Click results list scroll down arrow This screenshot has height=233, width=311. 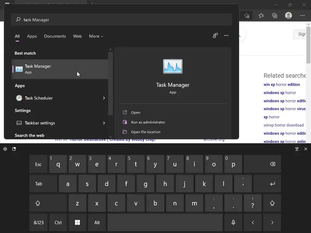tap(111, 137)
